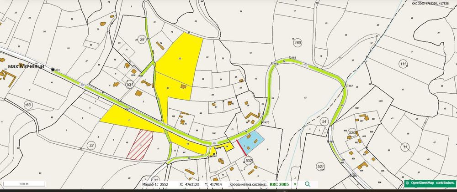Click the circled quarter label 28
457x192 pixels.
coord(142,40)
